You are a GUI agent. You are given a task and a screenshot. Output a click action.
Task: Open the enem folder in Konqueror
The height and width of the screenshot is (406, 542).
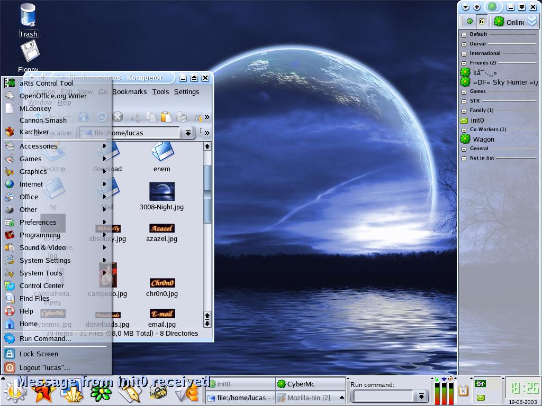tap(162, 157)
